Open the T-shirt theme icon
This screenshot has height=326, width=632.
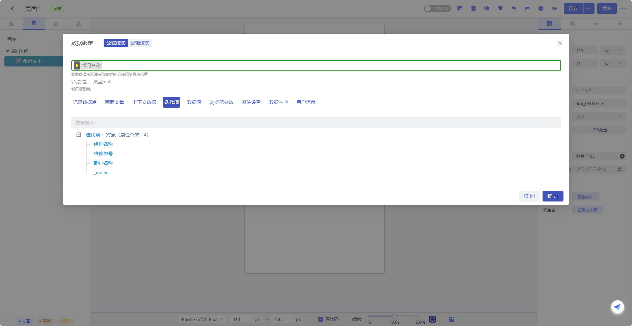click(500, 8)
